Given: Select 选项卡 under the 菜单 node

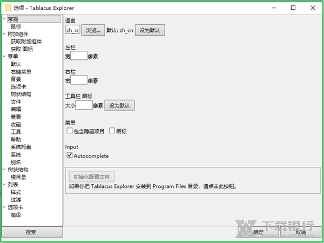Looking at the screenshot, I should point(18,87).
